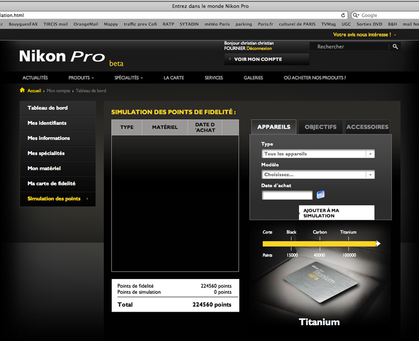Open 'Mes identifiants' in the sidebar

[x=58, y=123]
